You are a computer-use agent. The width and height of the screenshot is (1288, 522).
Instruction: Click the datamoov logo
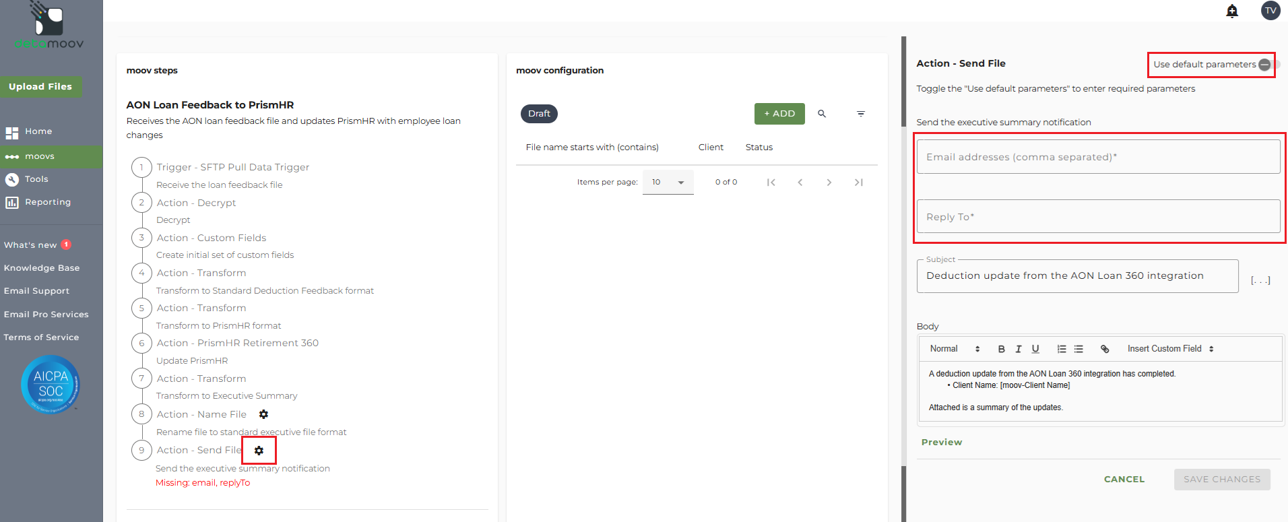point(49,26)
